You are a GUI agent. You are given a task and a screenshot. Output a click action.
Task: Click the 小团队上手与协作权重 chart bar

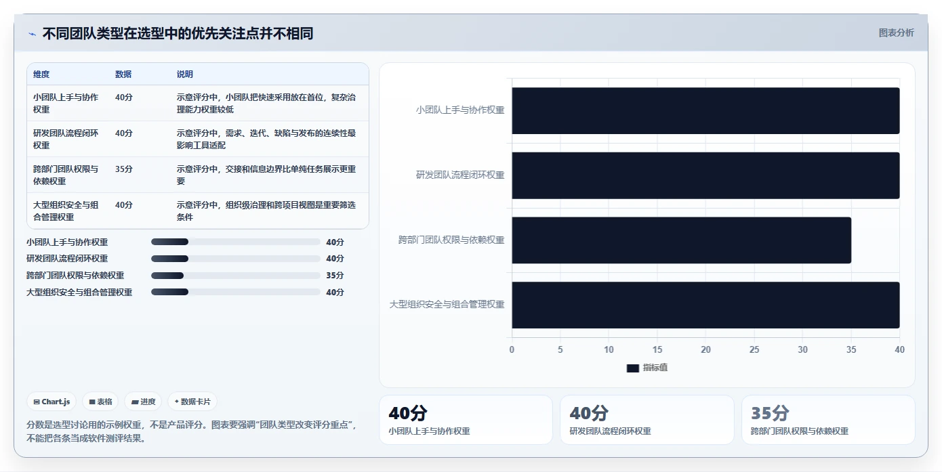click(705, 110)
